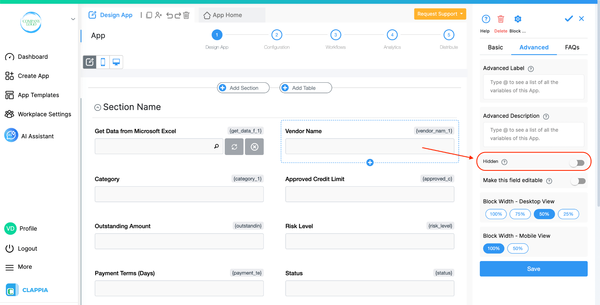
Task: Select 25% desktop block width
Action: [x=568, y=214]
